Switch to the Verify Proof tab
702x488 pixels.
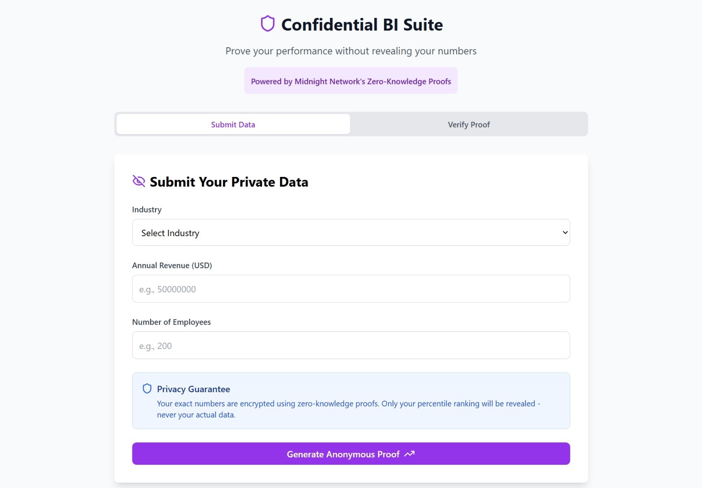coord(468,124)
